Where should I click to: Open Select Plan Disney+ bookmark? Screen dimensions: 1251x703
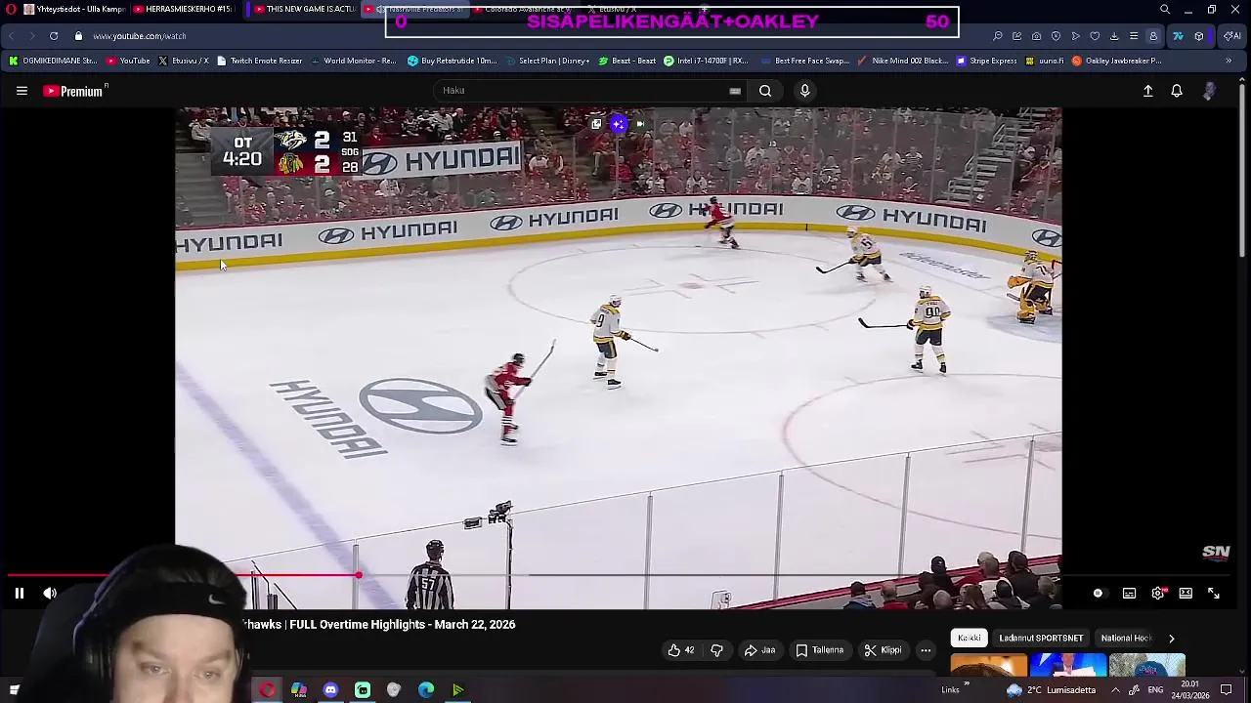coord(546,61)
